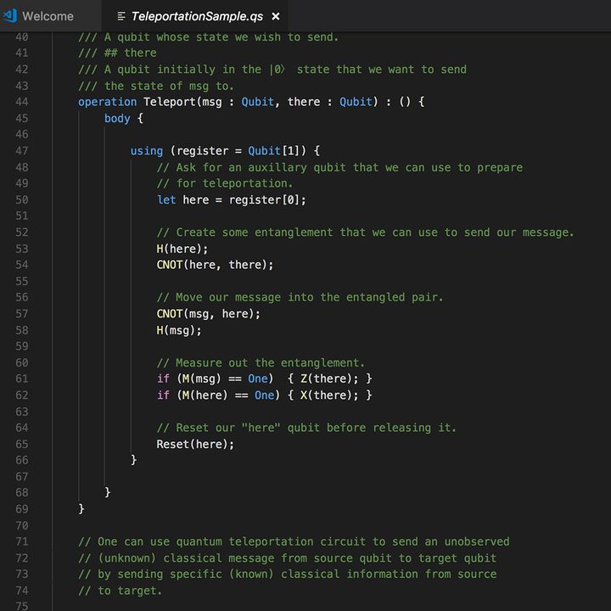
Task: Click line number 45 in the gutter
Action: coord(22,118)
